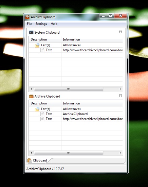
Task: Click folder icon of Archive Clipboard Text(s)
Action: (37, 109)
